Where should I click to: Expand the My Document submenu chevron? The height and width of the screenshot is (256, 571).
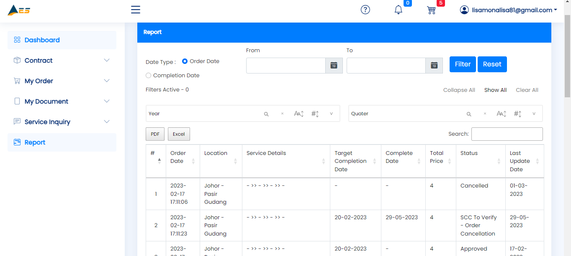[x=107, y=101]
